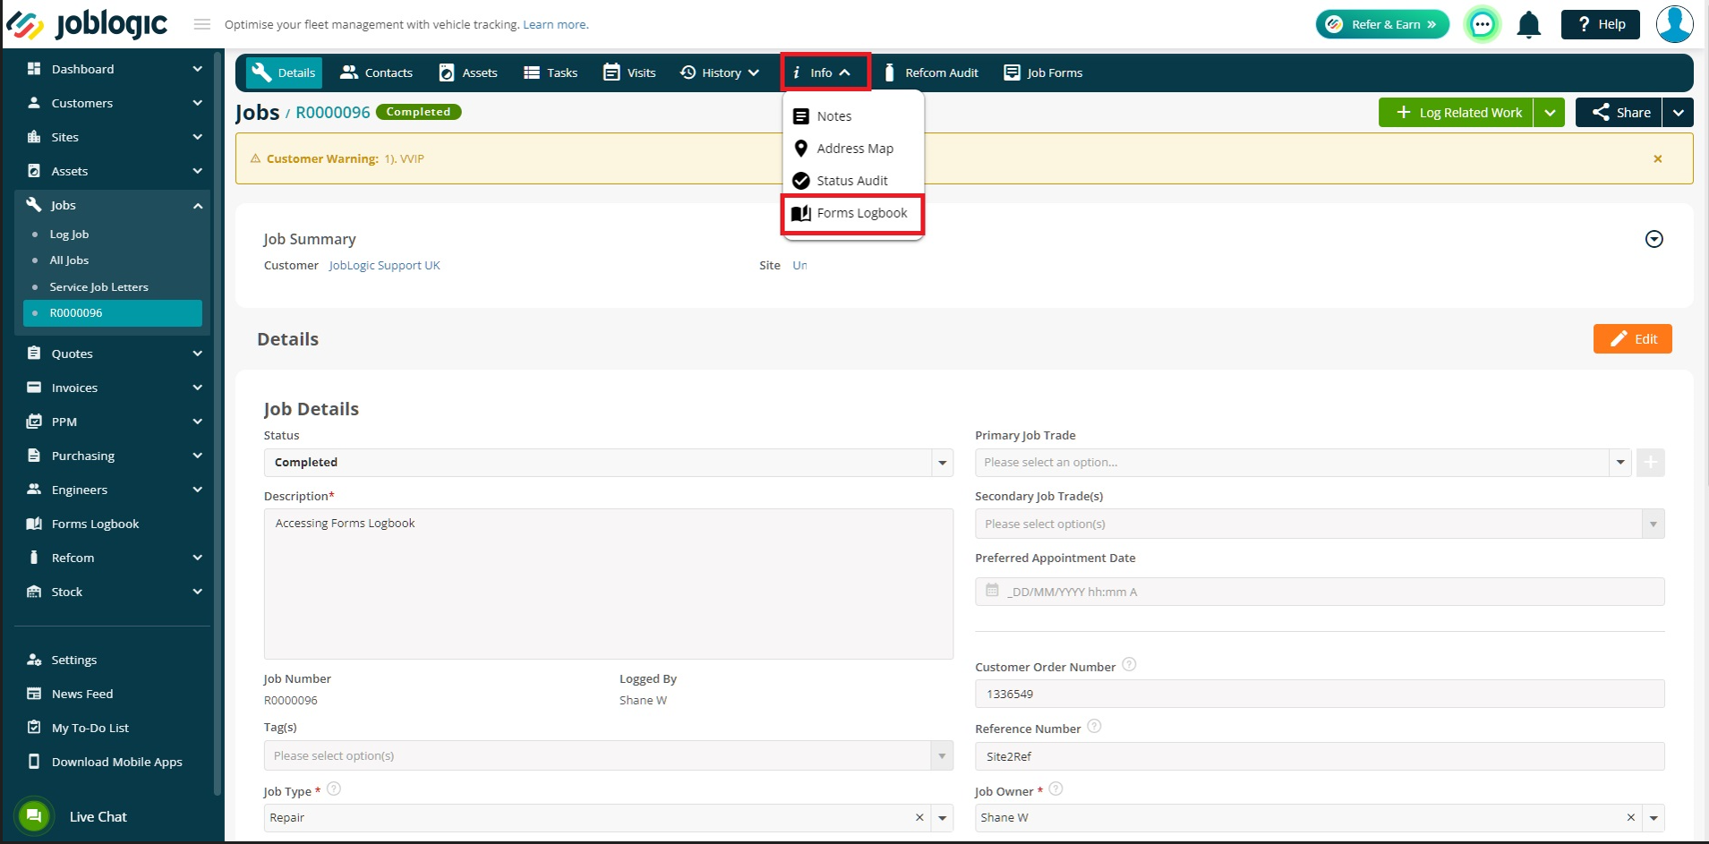Screen dimensions: 1709x844
Task: Clear the Job Owner Shane W selection
Action: 1631,817
